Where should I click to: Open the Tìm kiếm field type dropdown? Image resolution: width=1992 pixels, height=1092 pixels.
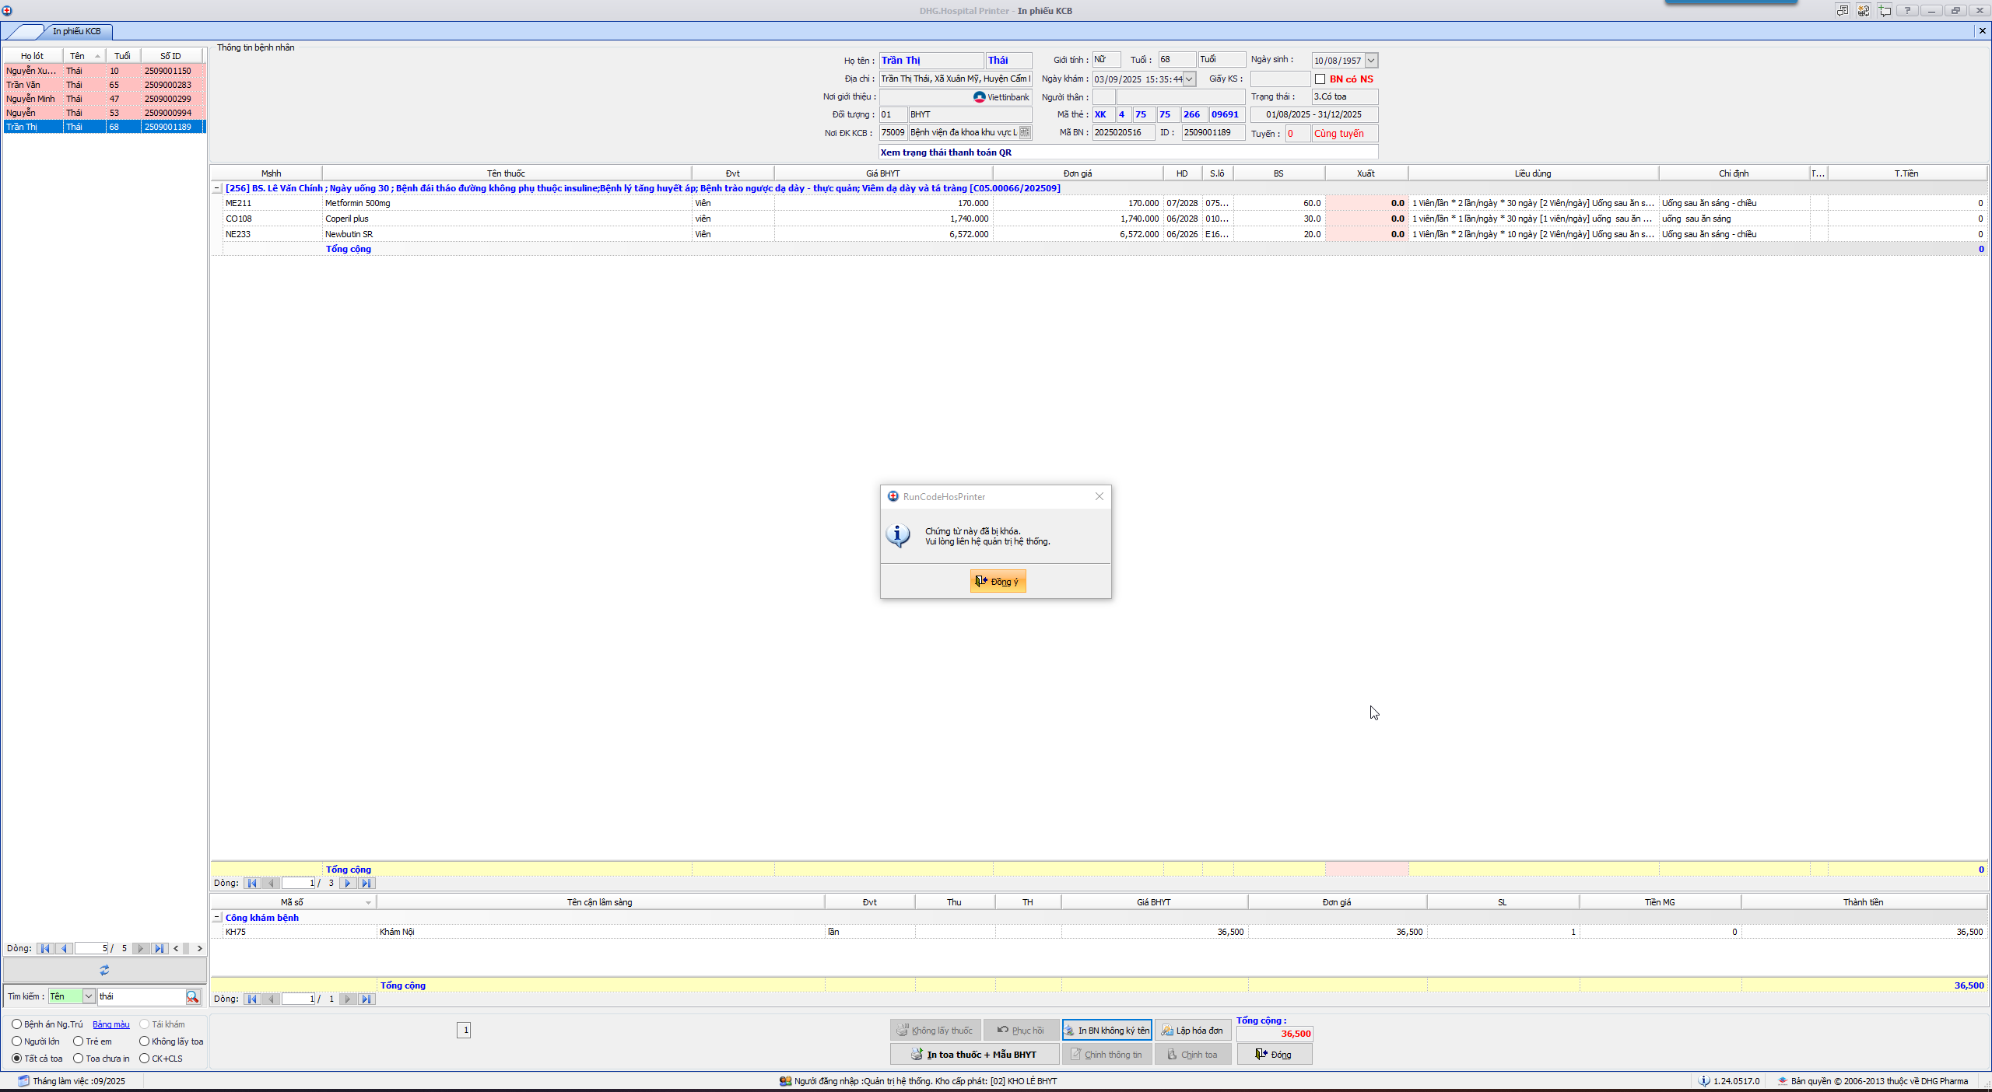coord(89,996)
